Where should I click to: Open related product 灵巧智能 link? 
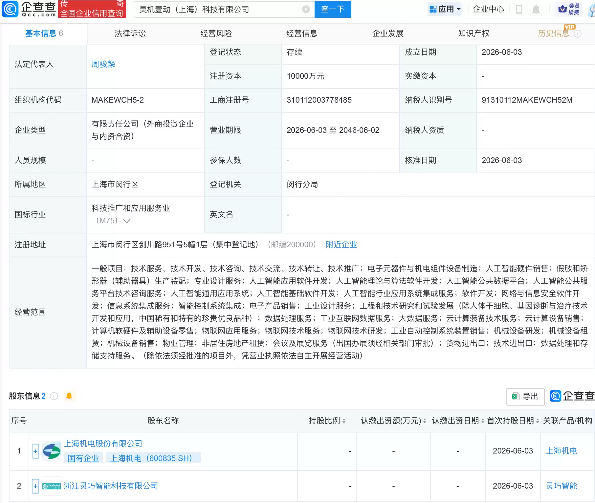pos(562,486)
